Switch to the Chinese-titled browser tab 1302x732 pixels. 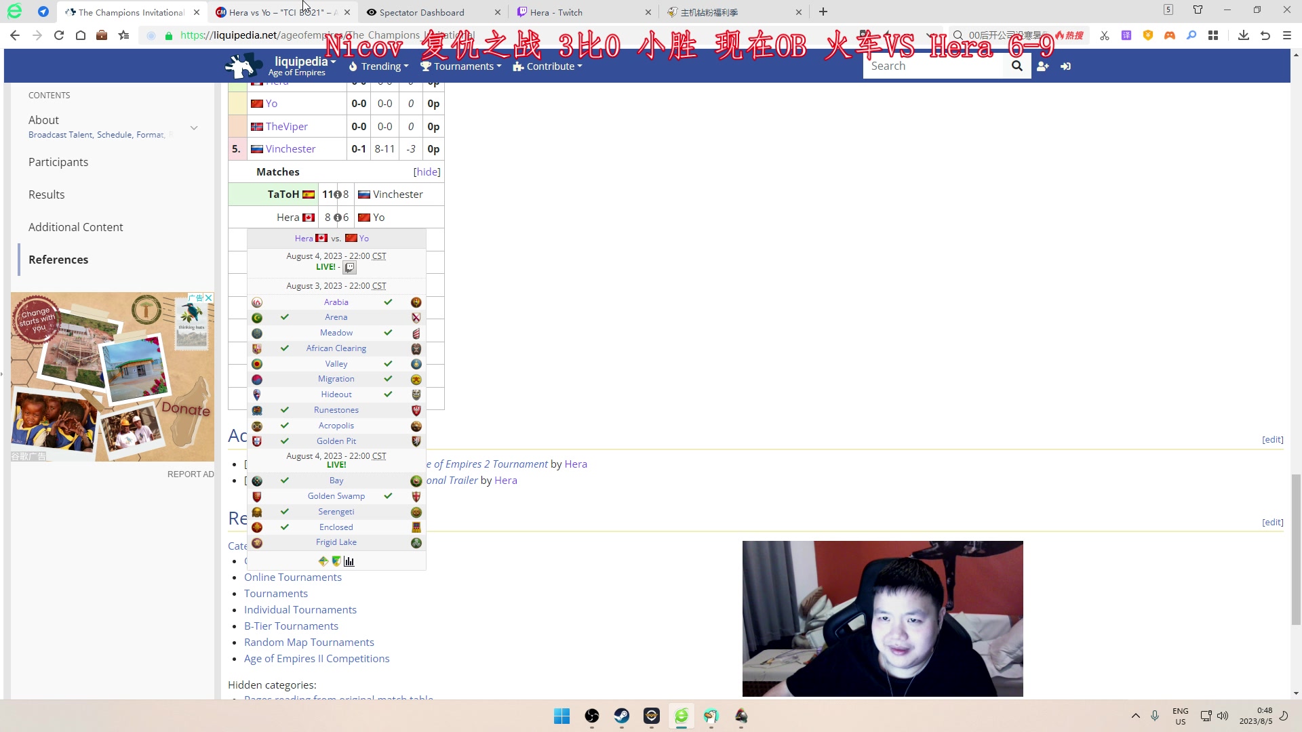(x=734, y=12)
